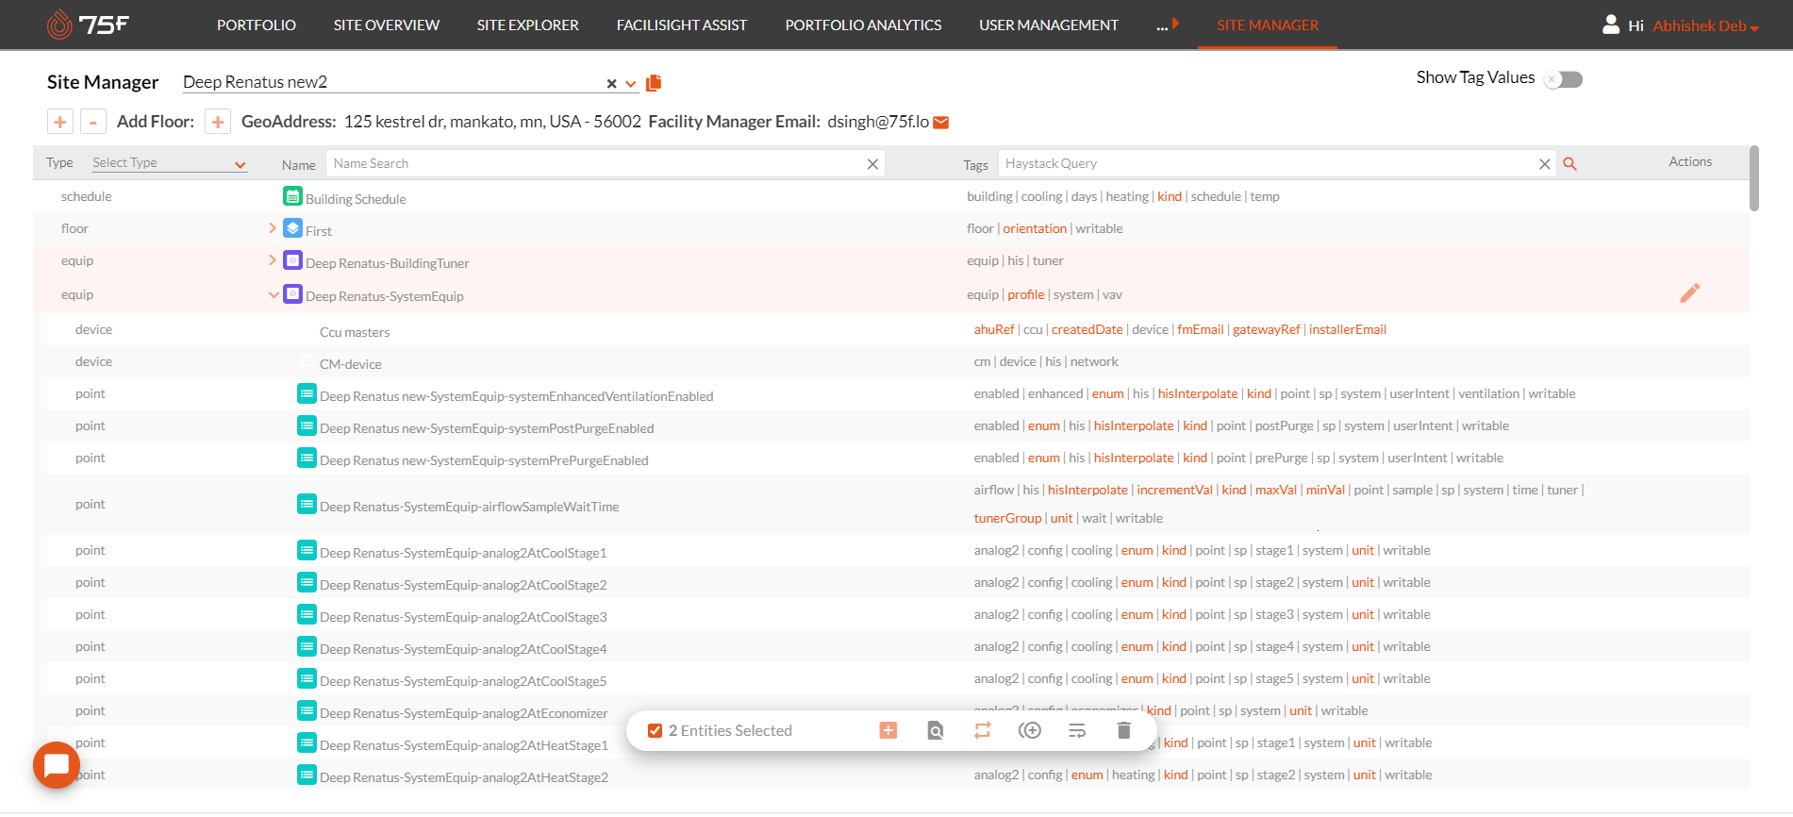Click Deep Renatus-SystemEquip-analog2AtCoolStage2 name
Viewport: 1793px width, 817px height.
point(463,585)
